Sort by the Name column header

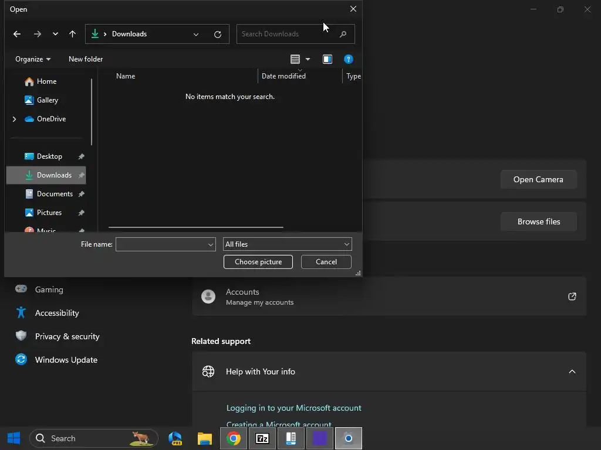tap(126, 76)
